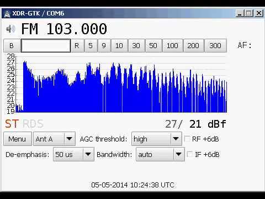Focus the frequency entry field
Screen dimensions: 265x199
(46, 45)
